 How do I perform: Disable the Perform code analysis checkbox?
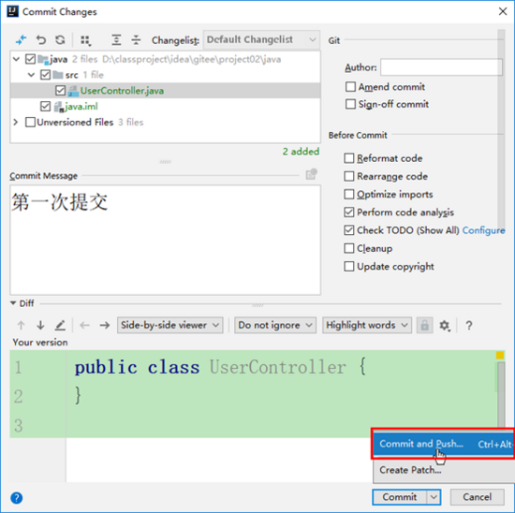click(x=349, y=213)
